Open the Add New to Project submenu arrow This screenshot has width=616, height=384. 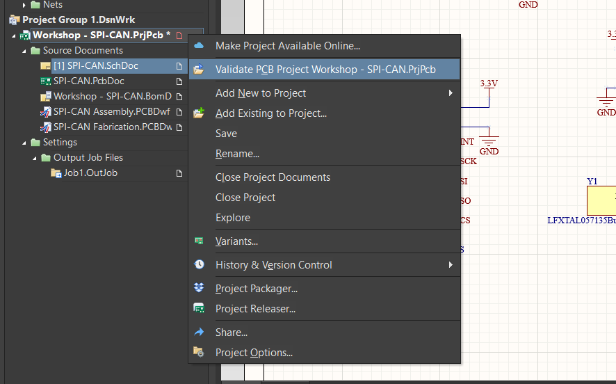point(451,93)
